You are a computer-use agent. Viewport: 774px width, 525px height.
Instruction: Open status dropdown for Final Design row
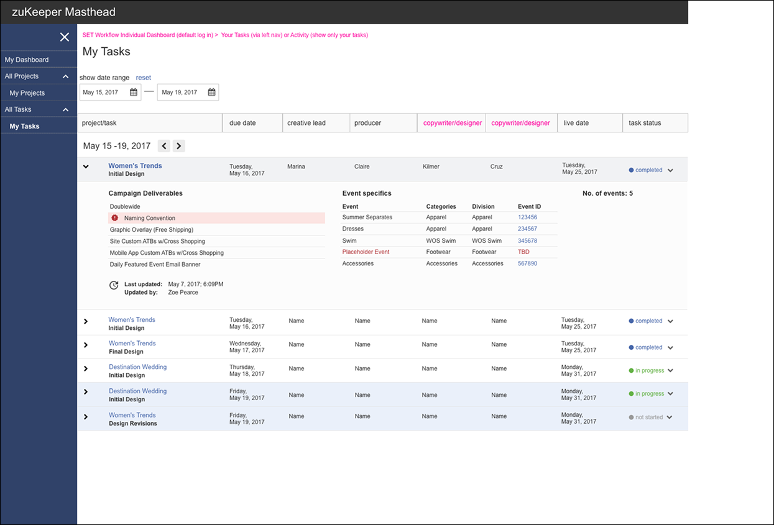point(670,348)
